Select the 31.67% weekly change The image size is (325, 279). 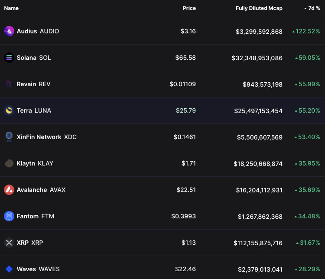pyautogui.click(x=308, y=243)
